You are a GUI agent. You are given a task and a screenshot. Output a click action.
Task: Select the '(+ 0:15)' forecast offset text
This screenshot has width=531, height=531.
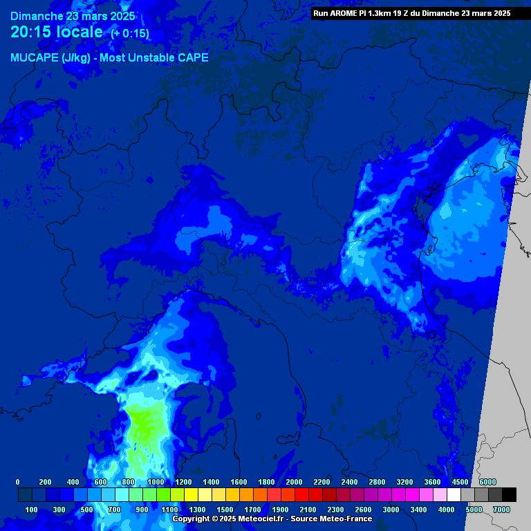pyautogui.click(x=130, y=33)
